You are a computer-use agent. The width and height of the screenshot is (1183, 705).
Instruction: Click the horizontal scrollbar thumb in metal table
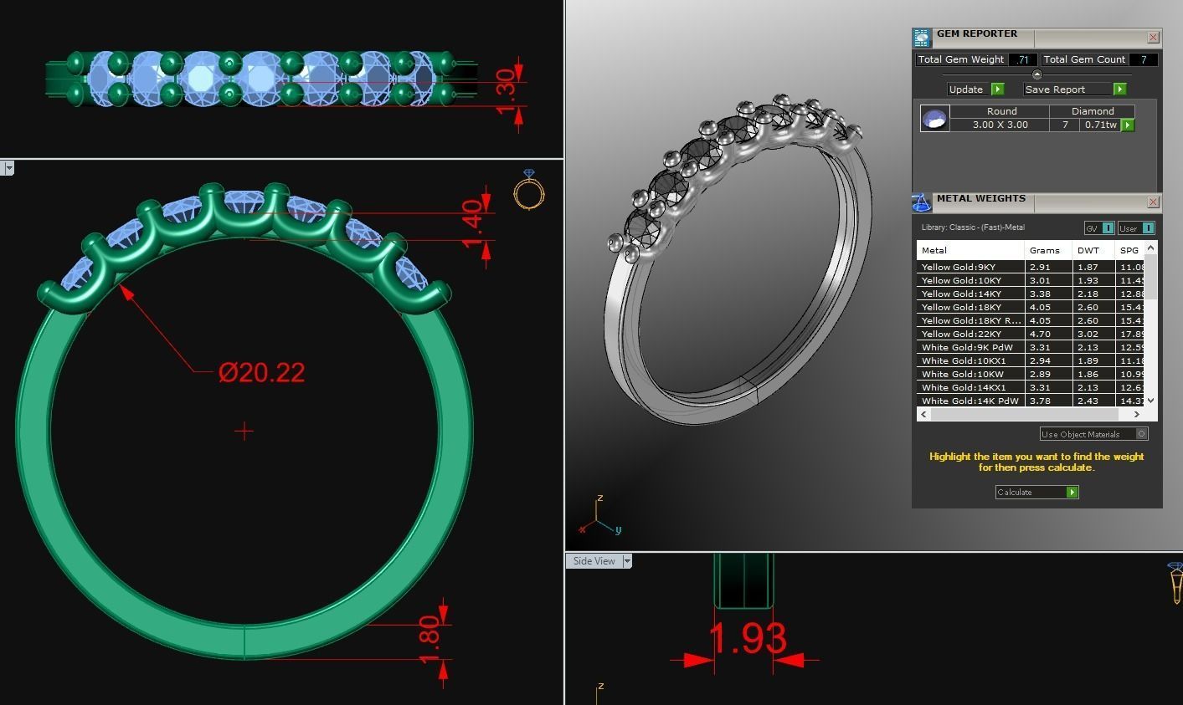(1024, 414)
